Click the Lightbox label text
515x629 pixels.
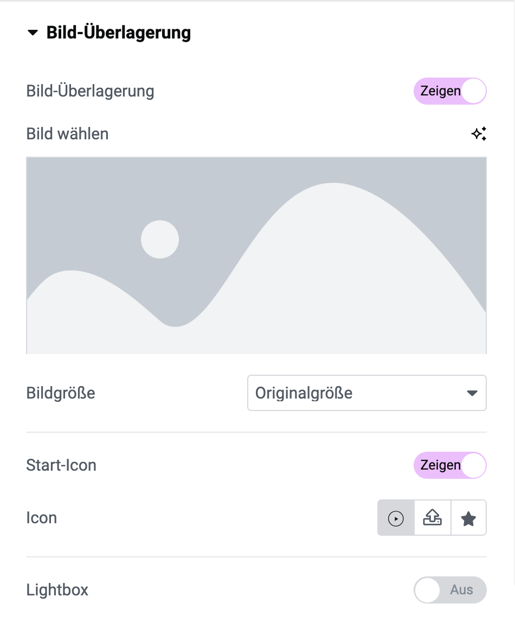coord(57,590)
